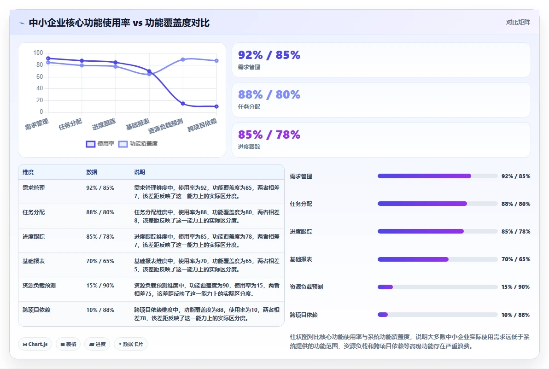Screen dimensions: 549x369
Task: Click the Chart.js tag chip
Action: [x=35, y=344]
